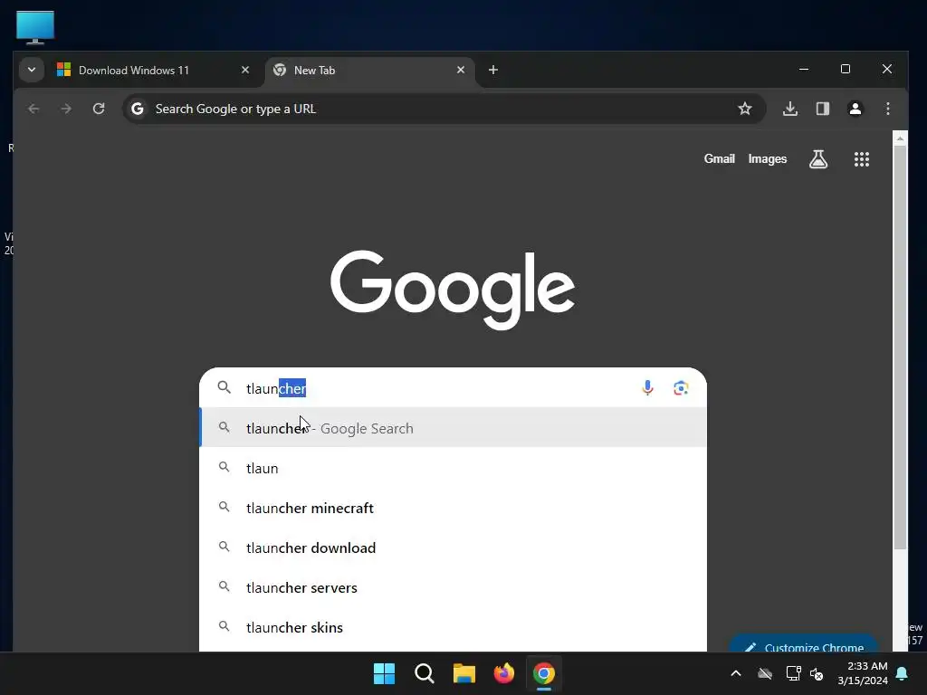Open the Chrome profile icon
Image resolution: width=927 pixels, height=695 pixels.
point(855,109)
